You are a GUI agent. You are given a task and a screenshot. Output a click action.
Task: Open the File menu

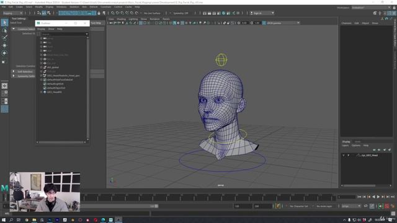coord(3,7)
